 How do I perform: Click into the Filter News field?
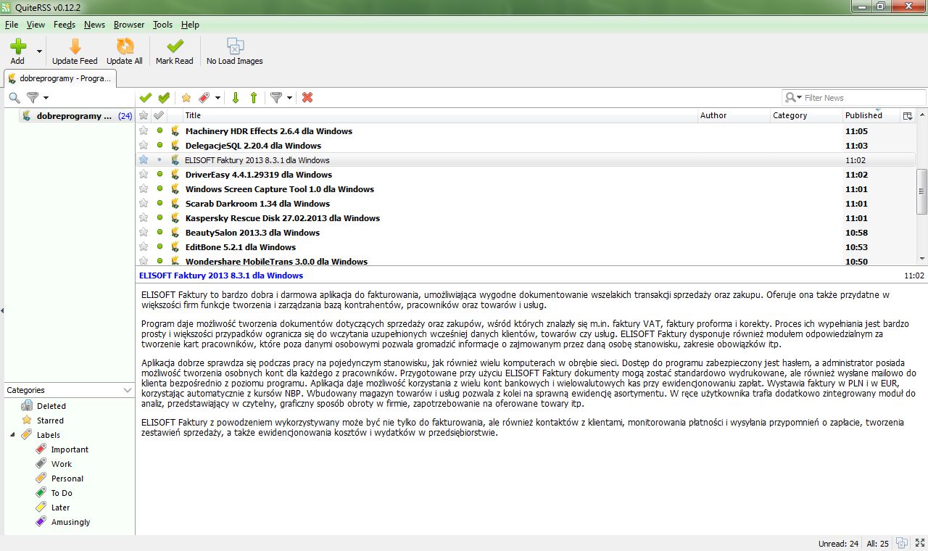[863, 98]
